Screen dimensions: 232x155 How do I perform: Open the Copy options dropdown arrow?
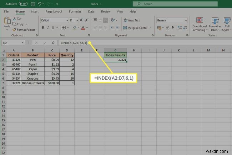[x=27, y=24]
